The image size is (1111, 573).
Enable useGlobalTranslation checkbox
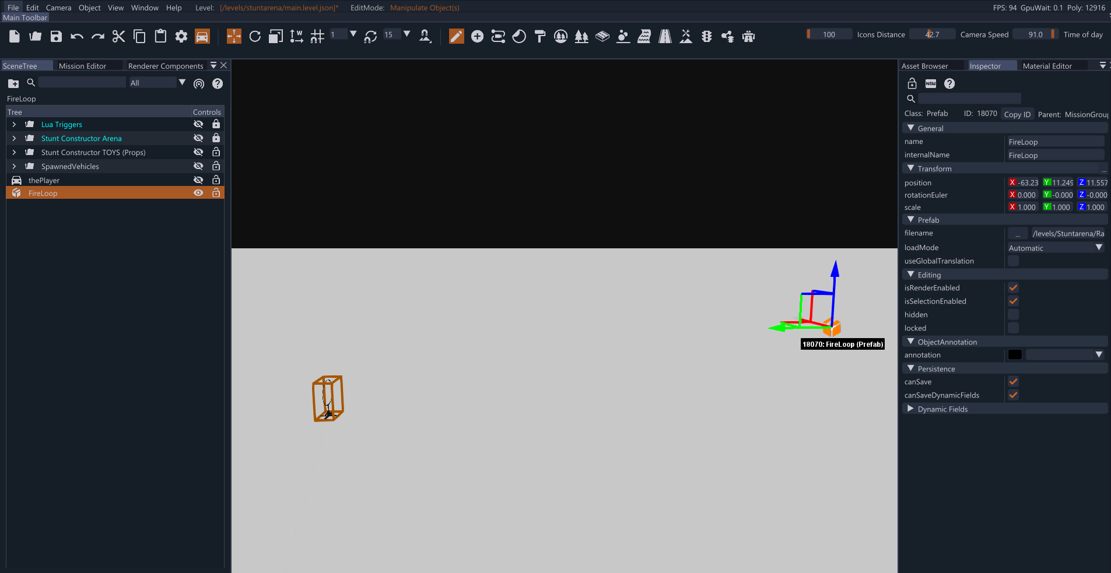coord(1013,261)
